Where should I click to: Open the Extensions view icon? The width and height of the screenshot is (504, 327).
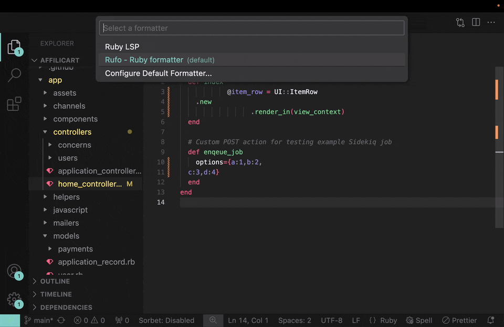coord(15,103)
